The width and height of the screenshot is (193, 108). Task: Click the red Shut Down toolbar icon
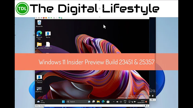(44, 18)
